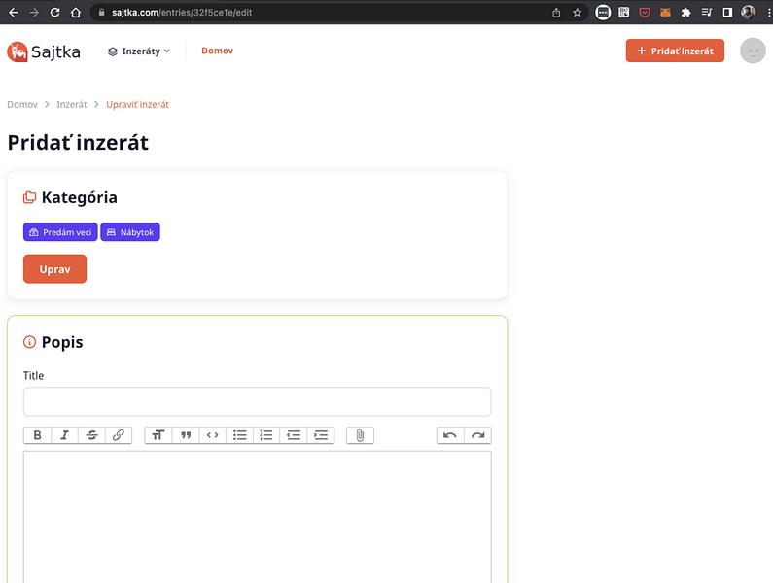
Task: Click the Pridať inzerát button
Action: 675,51
